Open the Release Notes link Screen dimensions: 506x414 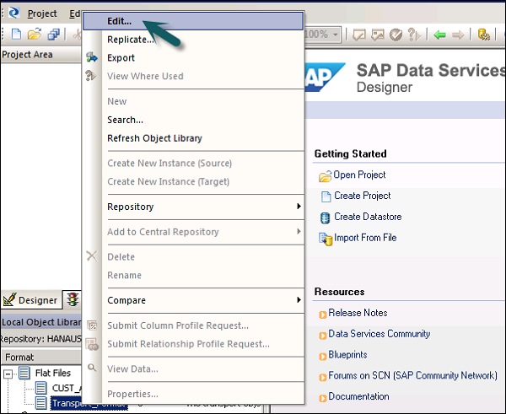(x=358, y=314)
